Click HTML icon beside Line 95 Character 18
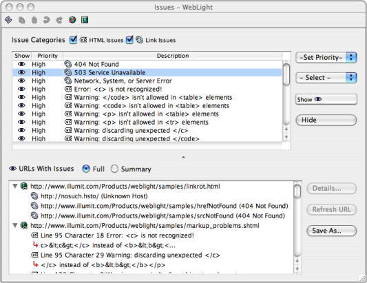 tap(34, 235)
